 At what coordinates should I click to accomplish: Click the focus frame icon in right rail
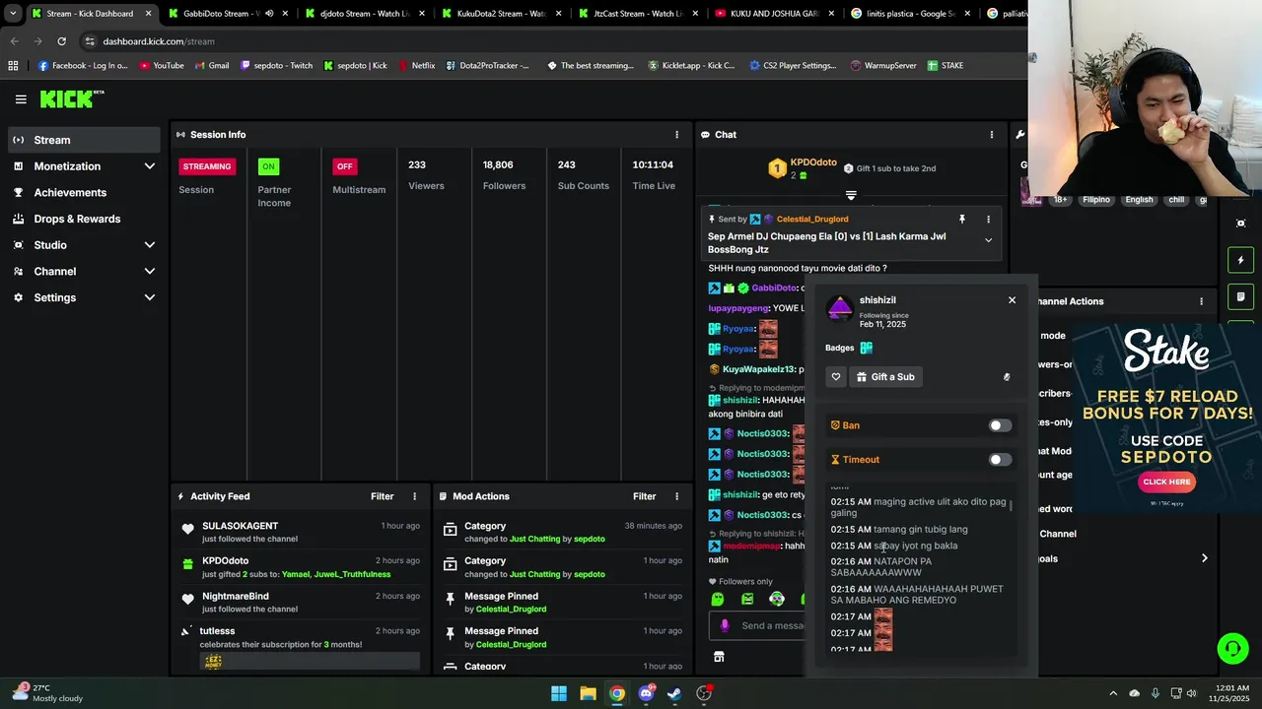pos(1241,224)
